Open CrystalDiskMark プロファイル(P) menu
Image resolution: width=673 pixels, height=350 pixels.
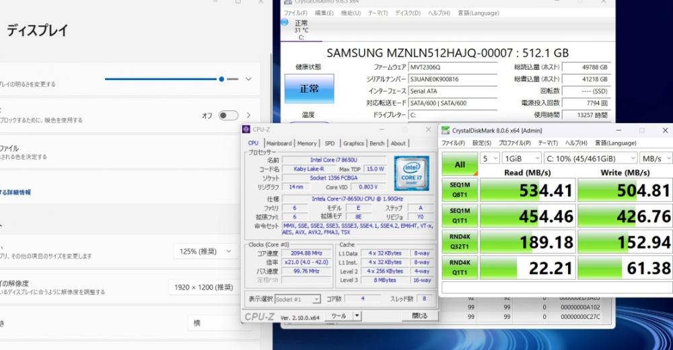pyautogui.click(x=514, y=143)
